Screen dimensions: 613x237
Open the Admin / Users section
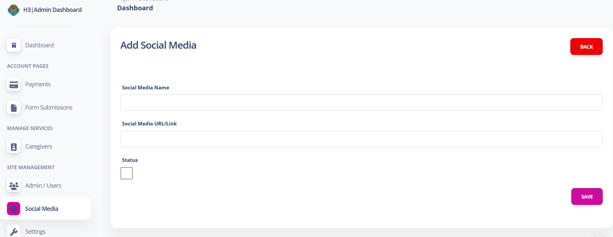pos(43,186)
